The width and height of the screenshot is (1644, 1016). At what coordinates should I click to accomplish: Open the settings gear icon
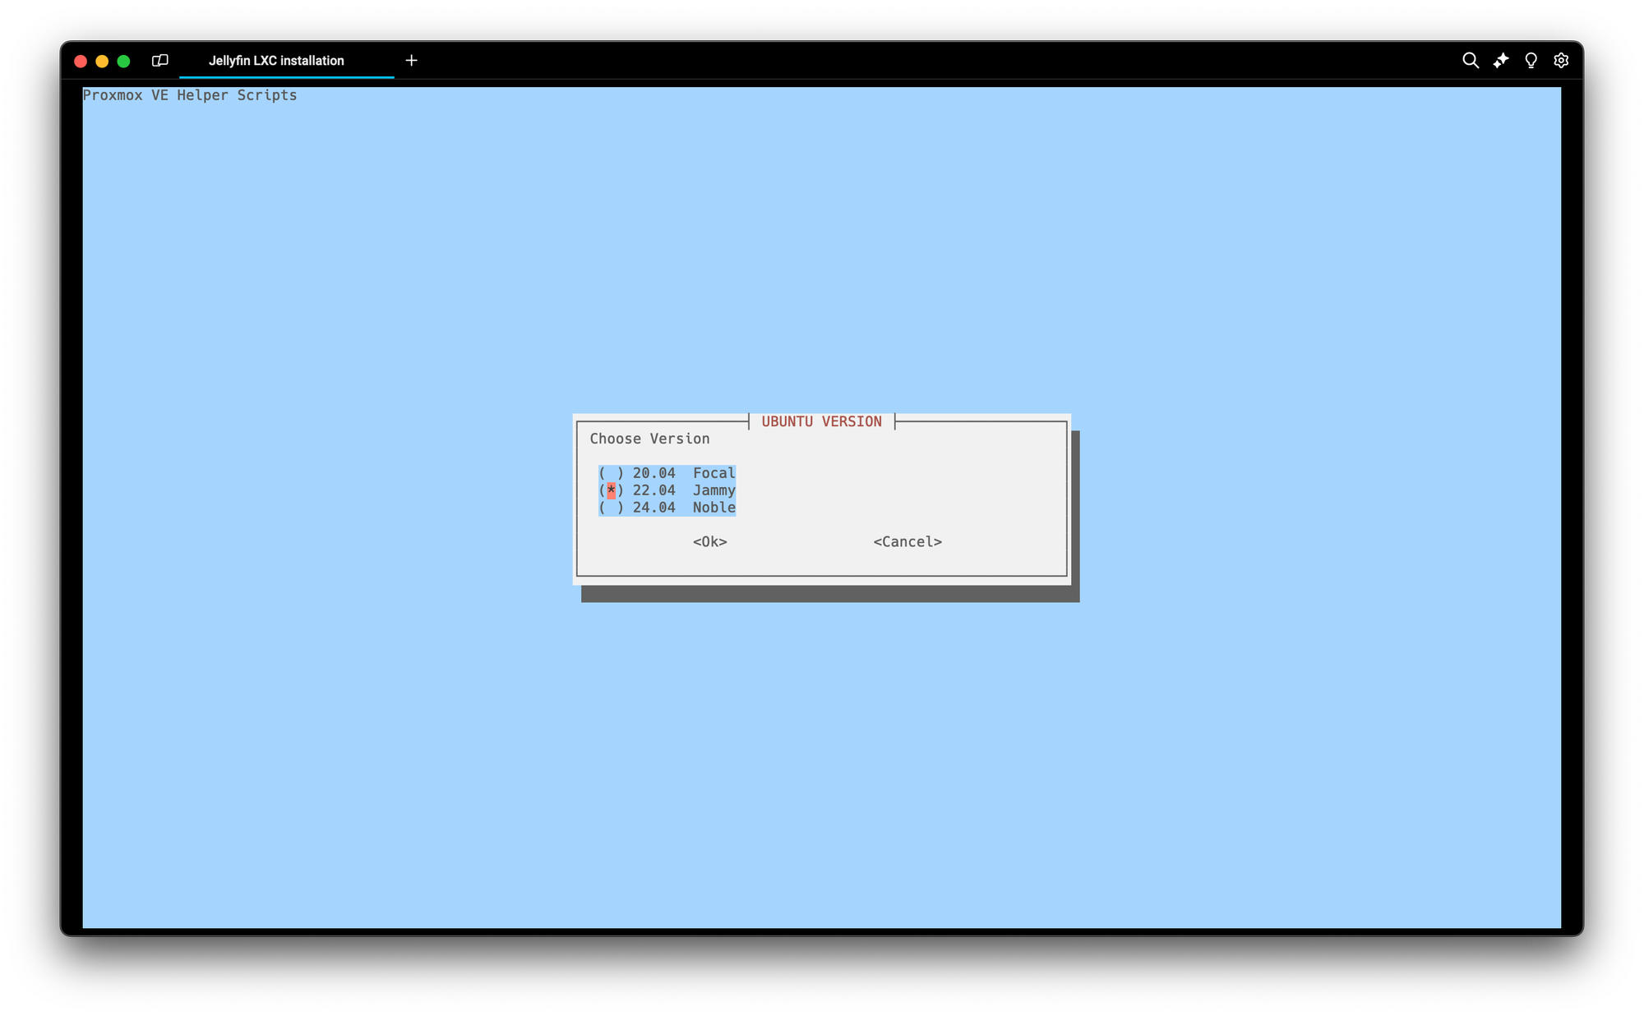pos(1561,61)
